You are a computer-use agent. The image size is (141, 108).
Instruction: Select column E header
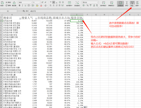point(77,15)
